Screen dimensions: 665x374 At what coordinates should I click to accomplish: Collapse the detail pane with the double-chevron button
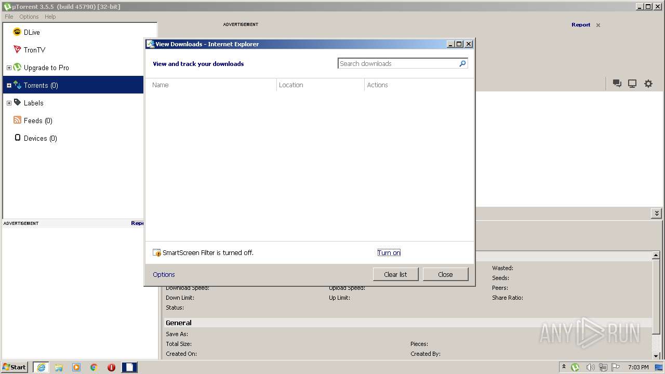tap(657, 213)
